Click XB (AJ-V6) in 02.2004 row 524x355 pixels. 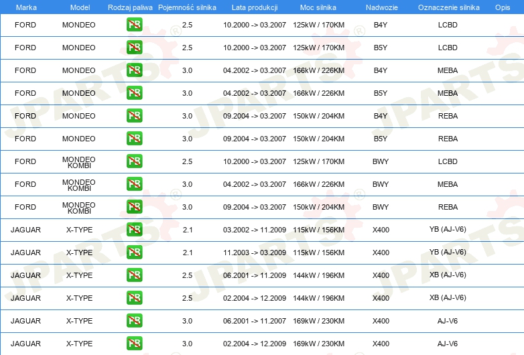click(448, 297)
